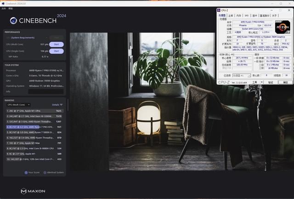This screenshot has width=294, height=199.
Task: Click the Identical System legend dot
Action: [x=45, y=172]
